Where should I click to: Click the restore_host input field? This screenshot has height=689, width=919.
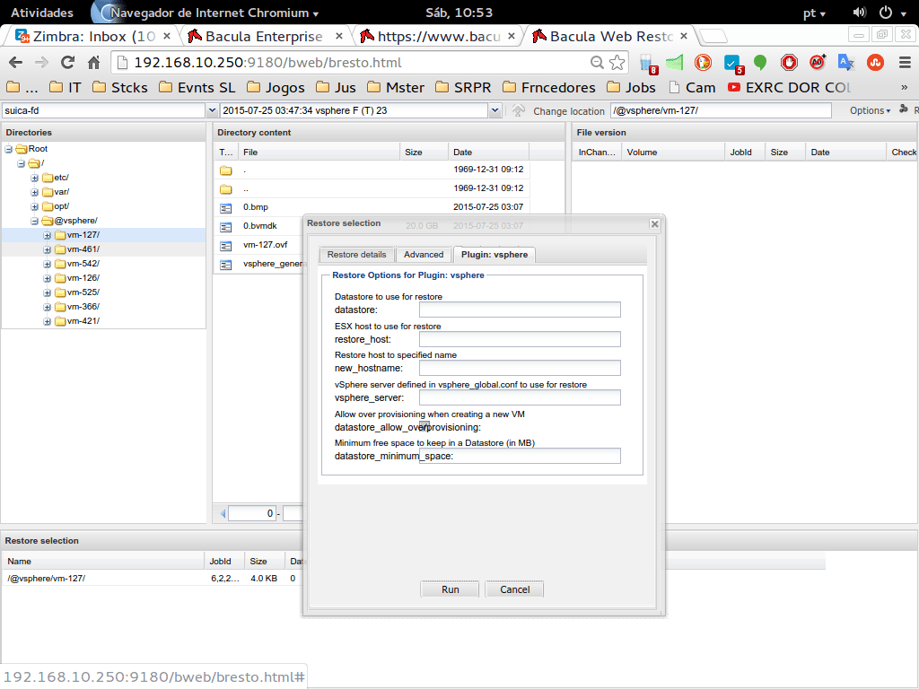pyautogui.click(x=520, y=338)
